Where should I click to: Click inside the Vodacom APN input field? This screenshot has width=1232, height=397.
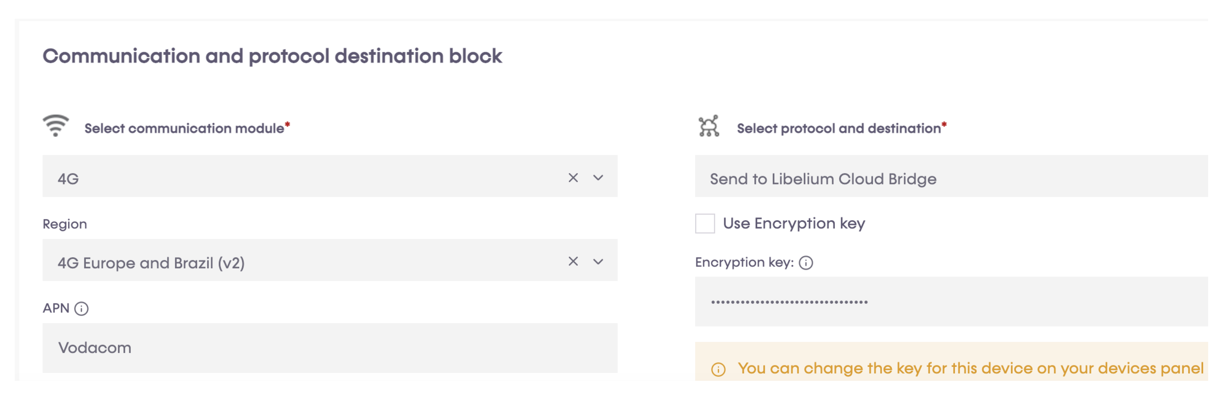tap(330, 347)
